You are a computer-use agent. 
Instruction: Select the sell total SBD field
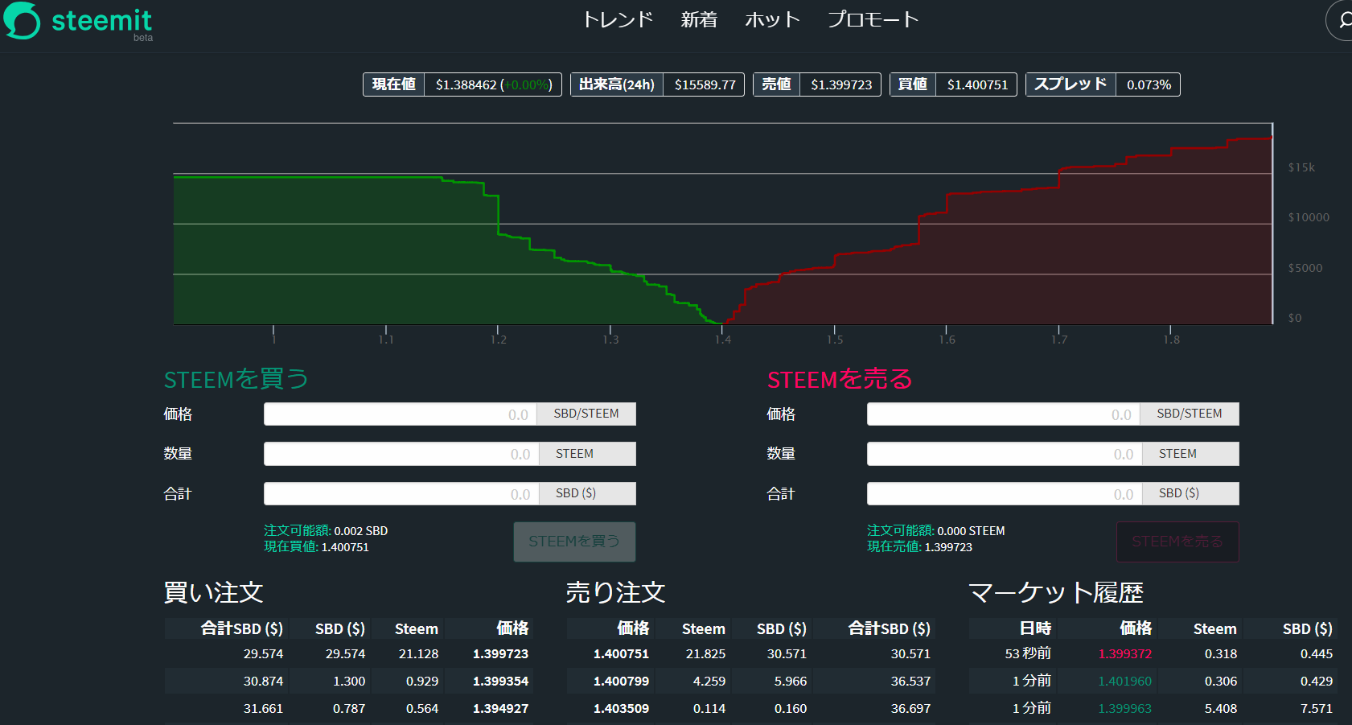coord(1003,494)
